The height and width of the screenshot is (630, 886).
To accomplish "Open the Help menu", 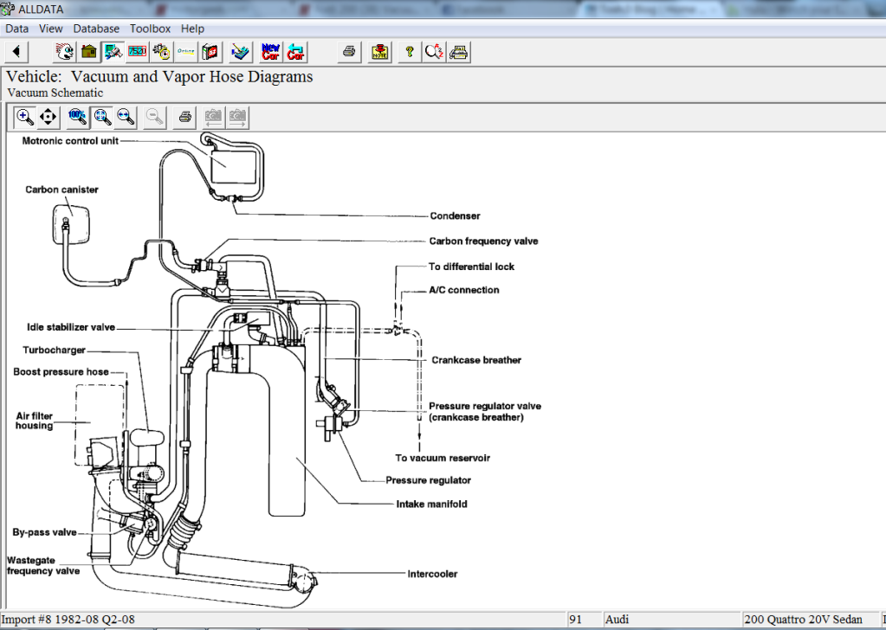I will (192, 29).
